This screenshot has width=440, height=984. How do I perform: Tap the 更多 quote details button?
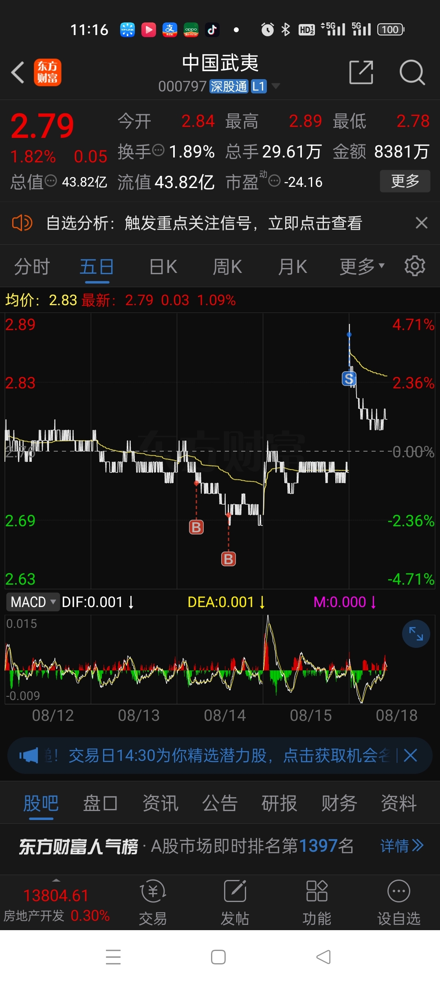[405, 181]
